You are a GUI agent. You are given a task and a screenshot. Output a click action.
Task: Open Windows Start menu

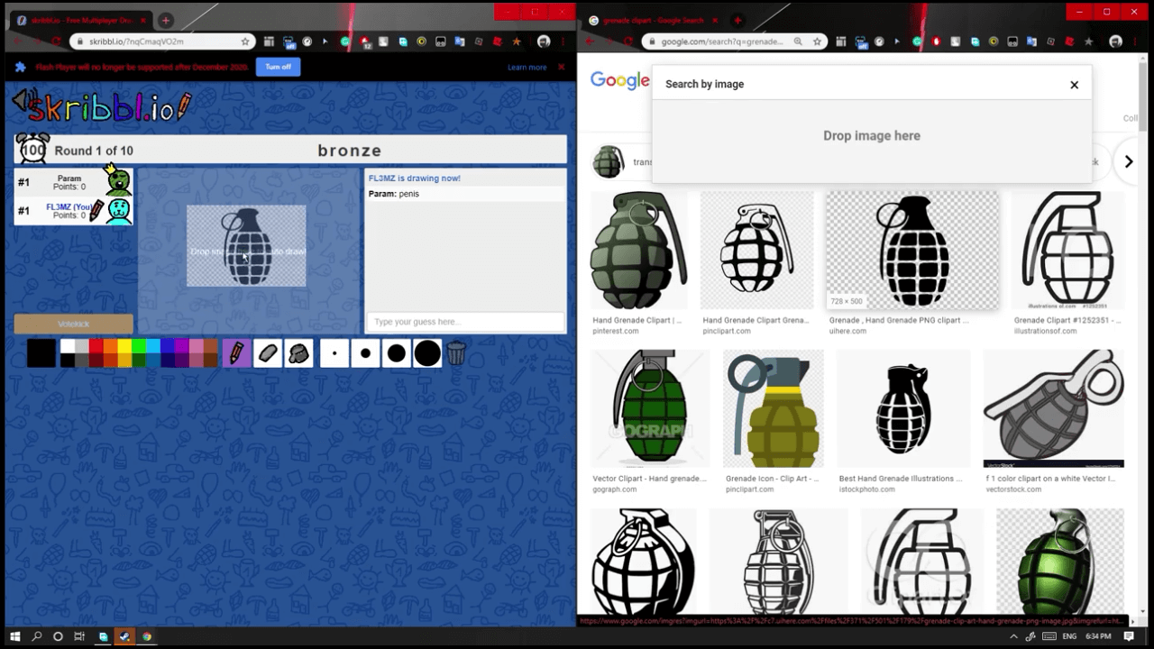[14, 636]
